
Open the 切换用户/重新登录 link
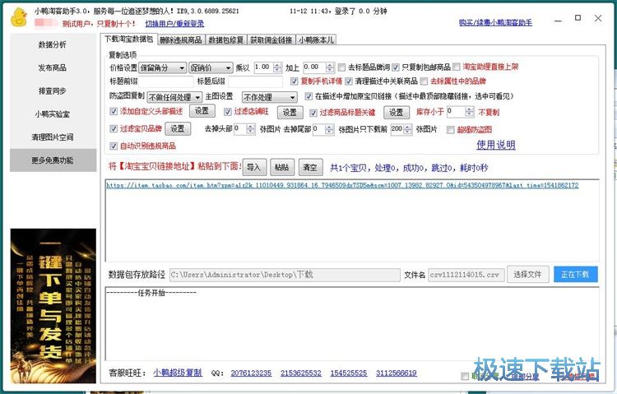pos(174,24)
